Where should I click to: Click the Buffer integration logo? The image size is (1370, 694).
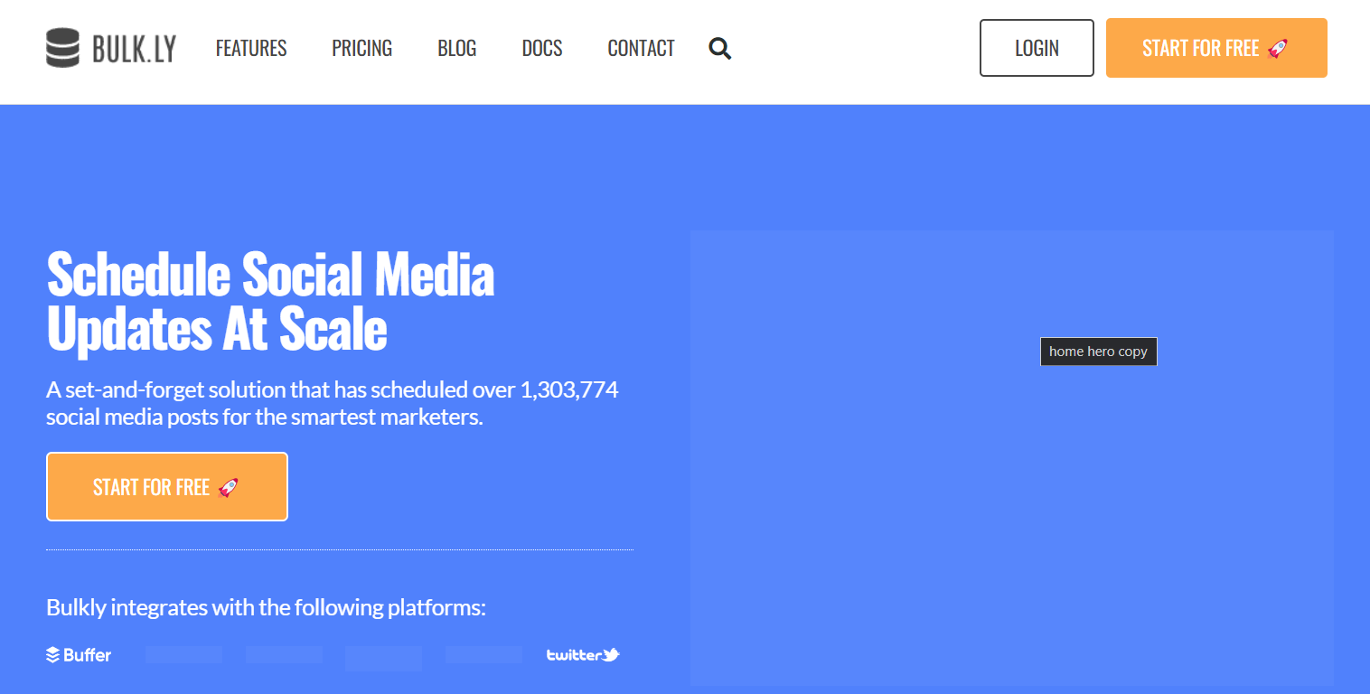pyautogui.click(x=79, y=655)
